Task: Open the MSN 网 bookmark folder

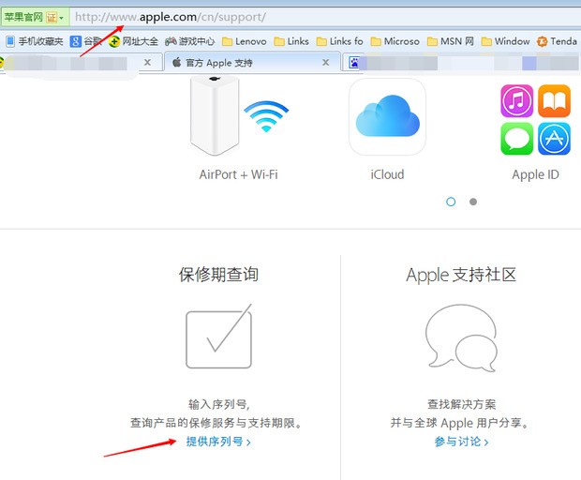Action: 450,41
